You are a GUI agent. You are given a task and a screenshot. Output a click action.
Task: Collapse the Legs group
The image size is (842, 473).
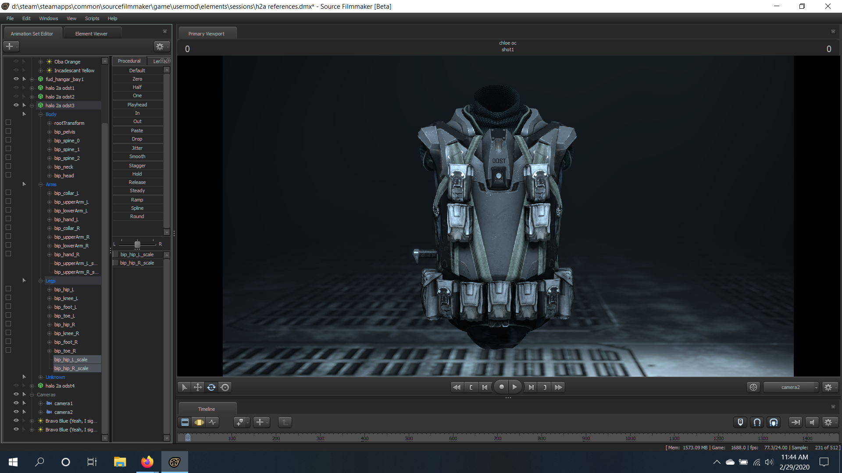coord(40,281)
